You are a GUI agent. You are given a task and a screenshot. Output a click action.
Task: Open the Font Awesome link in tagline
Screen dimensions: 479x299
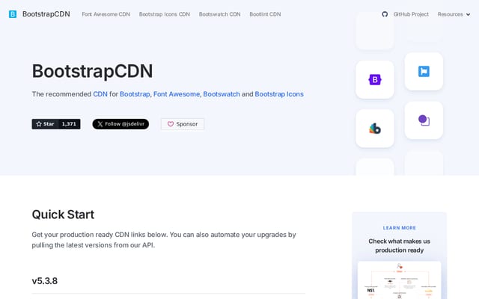click(177, 94)
